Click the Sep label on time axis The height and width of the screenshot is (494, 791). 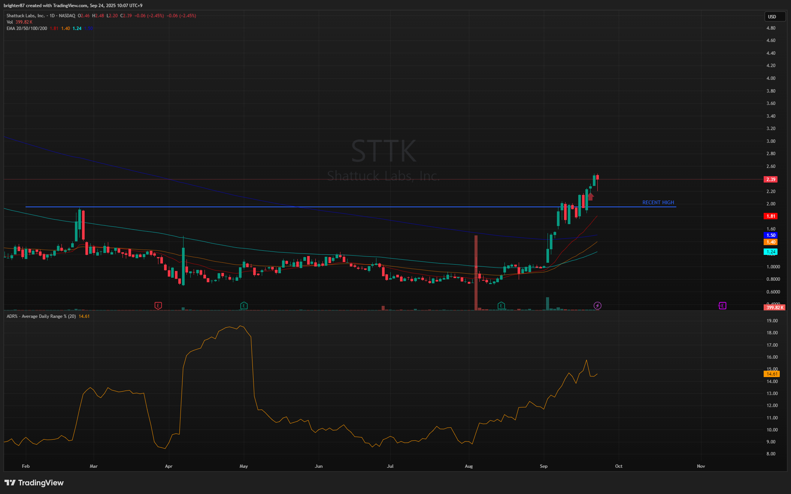[x=543, y=466]
